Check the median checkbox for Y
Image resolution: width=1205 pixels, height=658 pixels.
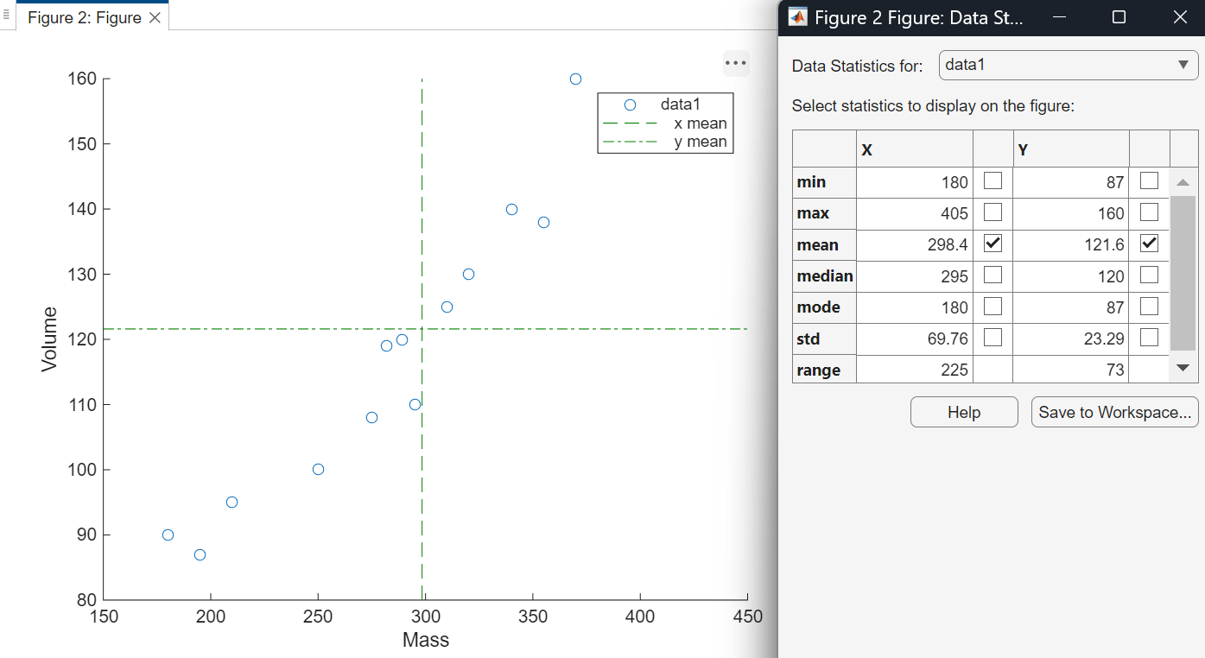[1149, 275]
